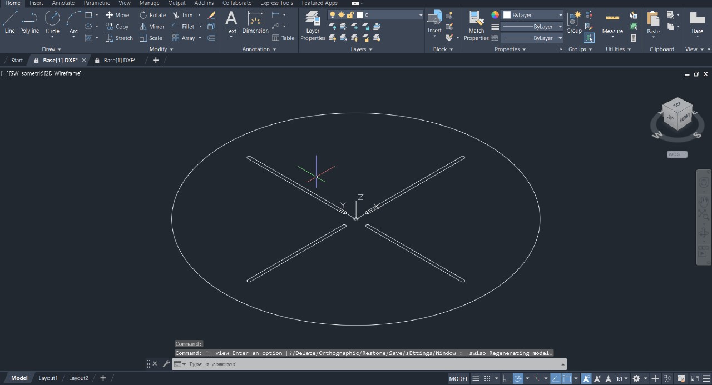
Task: Click the WCS button under ViewCube
Action: 677,154
